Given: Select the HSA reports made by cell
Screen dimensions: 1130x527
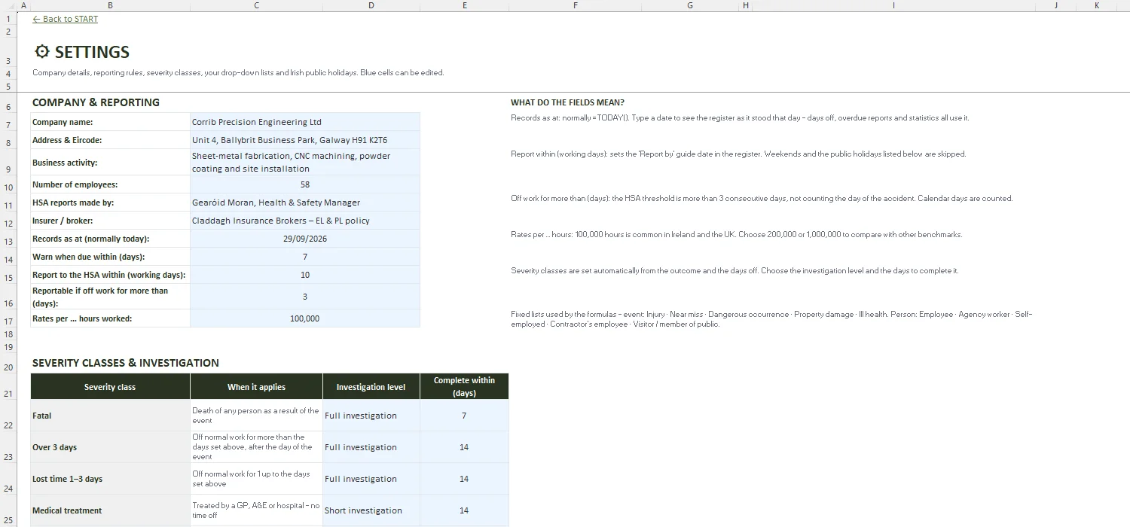Looking at the screenshot, I should pos(305,203).
